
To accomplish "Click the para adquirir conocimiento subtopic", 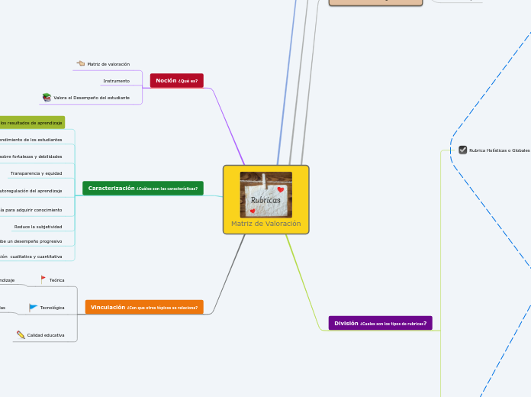I will click(x=31, y=210).
